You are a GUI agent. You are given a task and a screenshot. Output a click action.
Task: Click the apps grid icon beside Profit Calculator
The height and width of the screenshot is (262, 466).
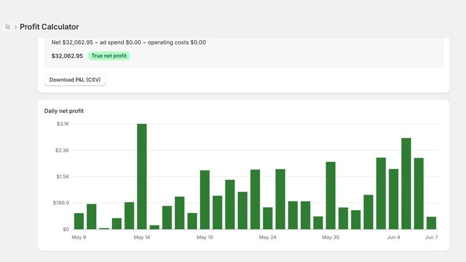[8, 27]
